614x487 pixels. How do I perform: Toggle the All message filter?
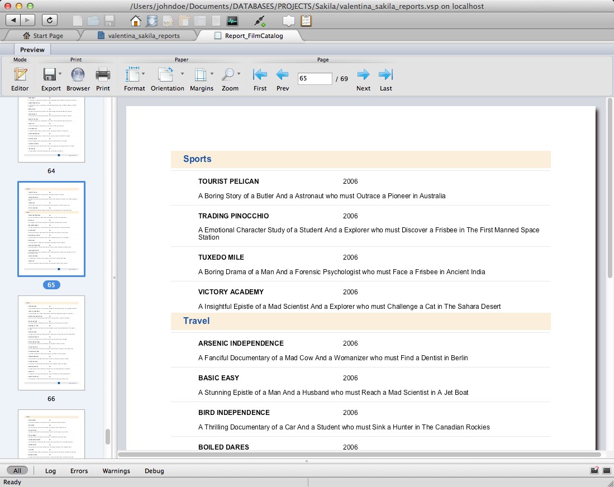tap(17, 471)
